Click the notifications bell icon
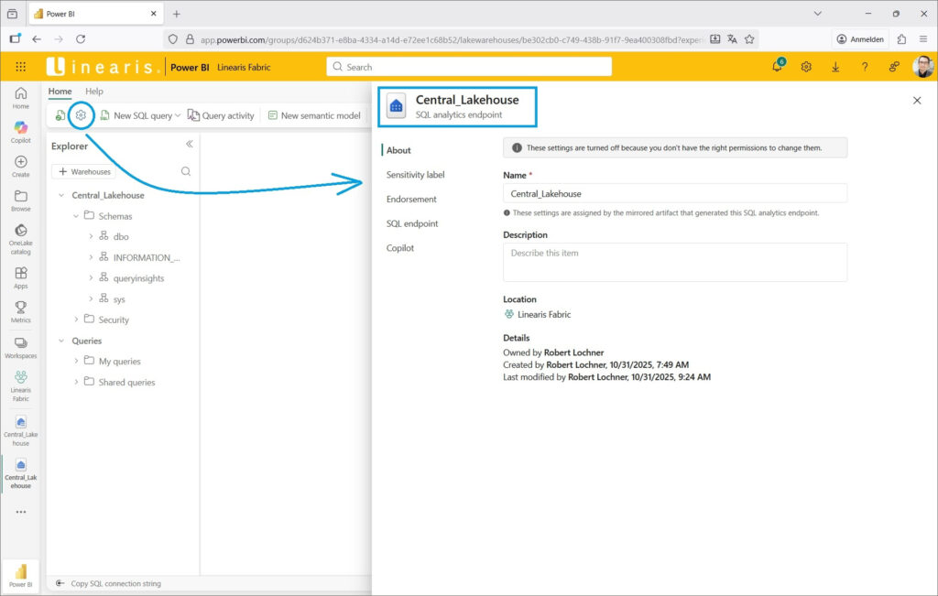This screenshot has height=596, width=938. point(777,67)
